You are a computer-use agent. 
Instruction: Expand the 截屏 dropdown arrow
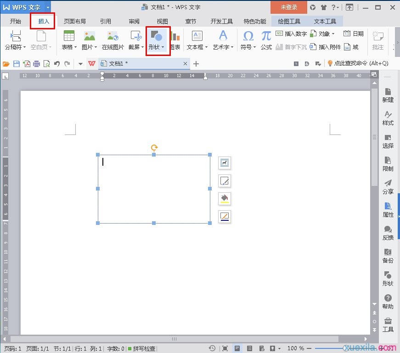143,47
